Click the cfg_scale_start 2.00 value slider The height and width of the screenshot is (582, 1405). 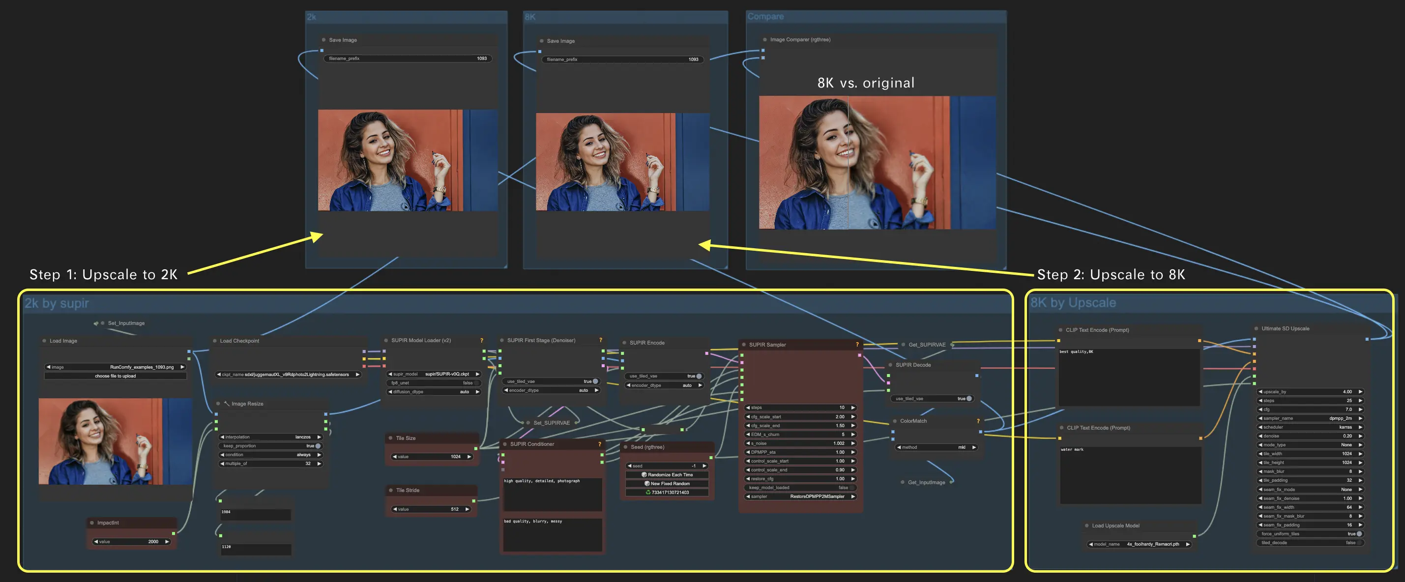point(800,417)
